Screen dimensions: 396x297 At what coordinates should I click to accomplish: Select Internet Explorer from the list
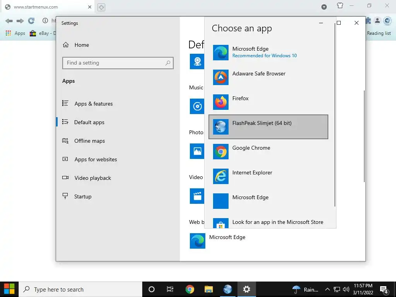coord(268,176)
